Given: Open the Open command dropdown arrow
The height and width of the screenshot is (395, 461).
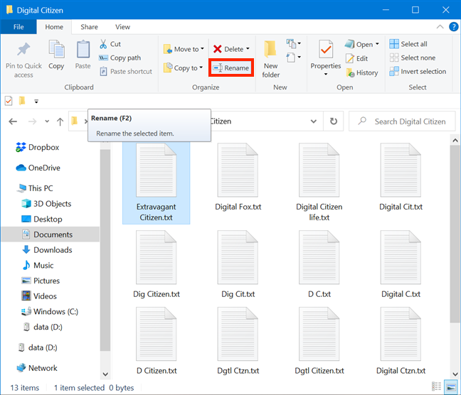Looking at the screenshot, I should 377,44.
